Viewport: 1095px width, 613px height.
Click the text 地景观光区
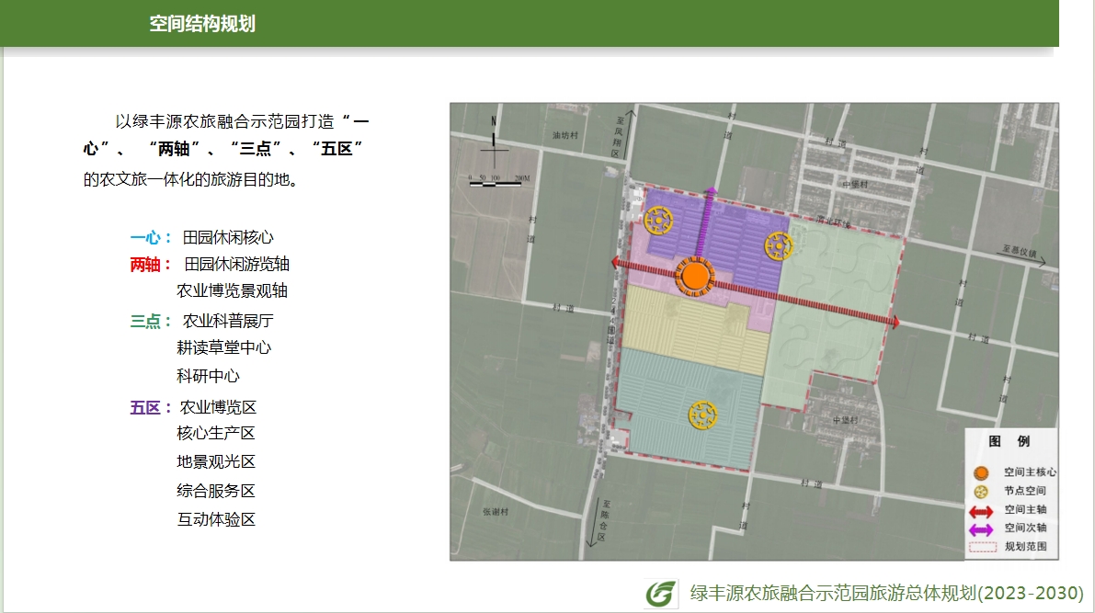(x=216, y=462)
